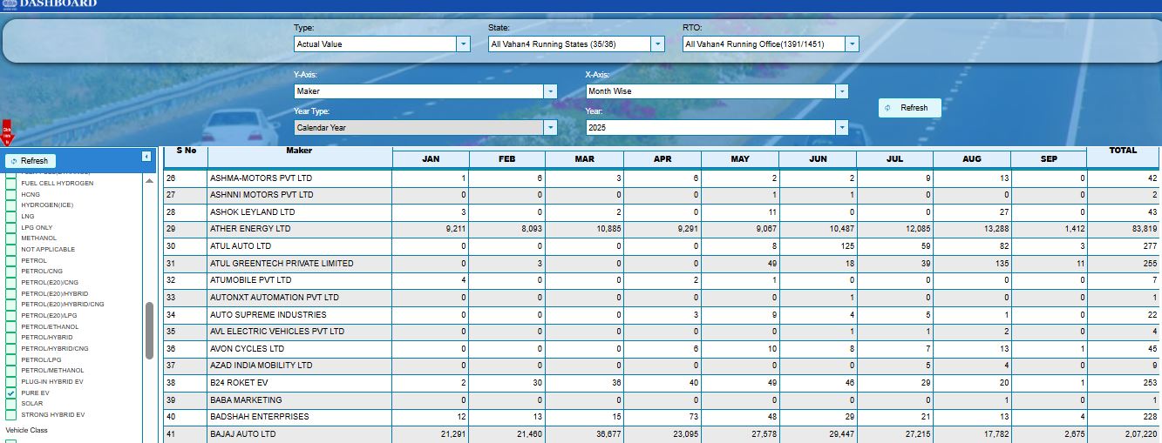The height and width of the screenshot is (443, 1162).
Task: Uncheck the PURE EV fuel checkbox
Action: pyautogui.click(x=11, y=393)
